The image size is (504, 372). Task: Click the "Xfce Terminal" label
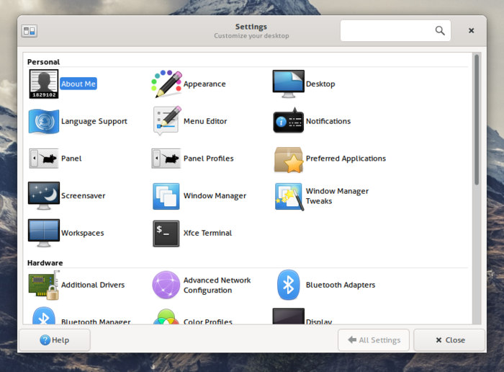point(207,233)
